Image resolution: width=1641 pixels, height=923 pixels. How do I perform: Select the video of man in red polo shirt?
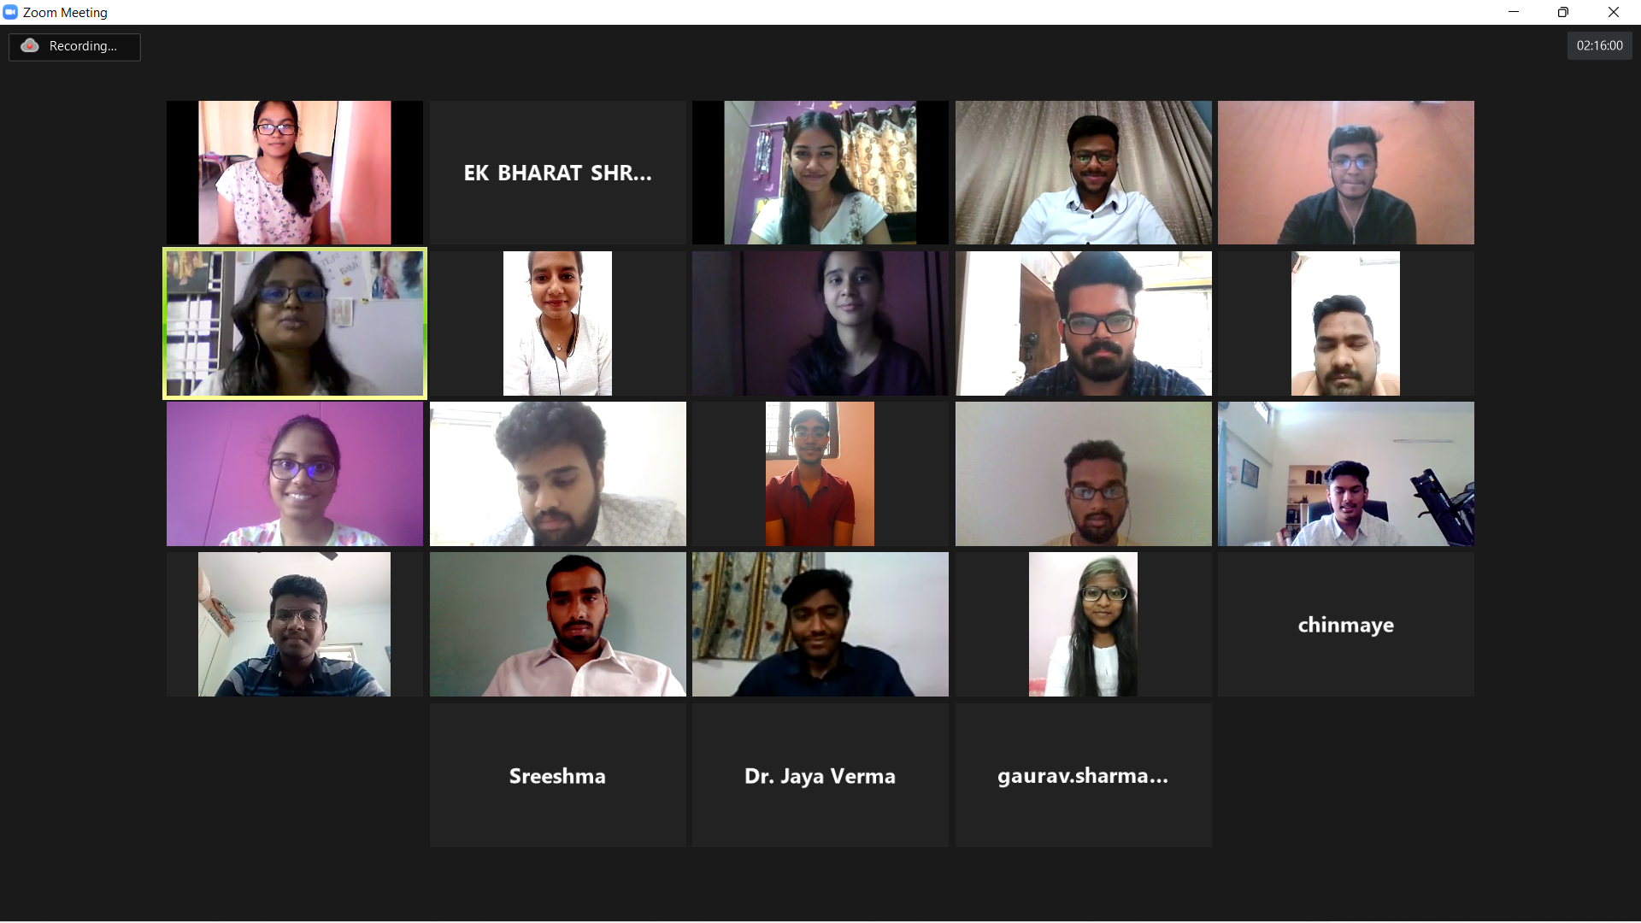pos(820,473)
